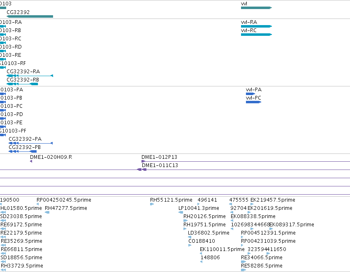Select the RH55121.5prime EST

pos(152,204)
